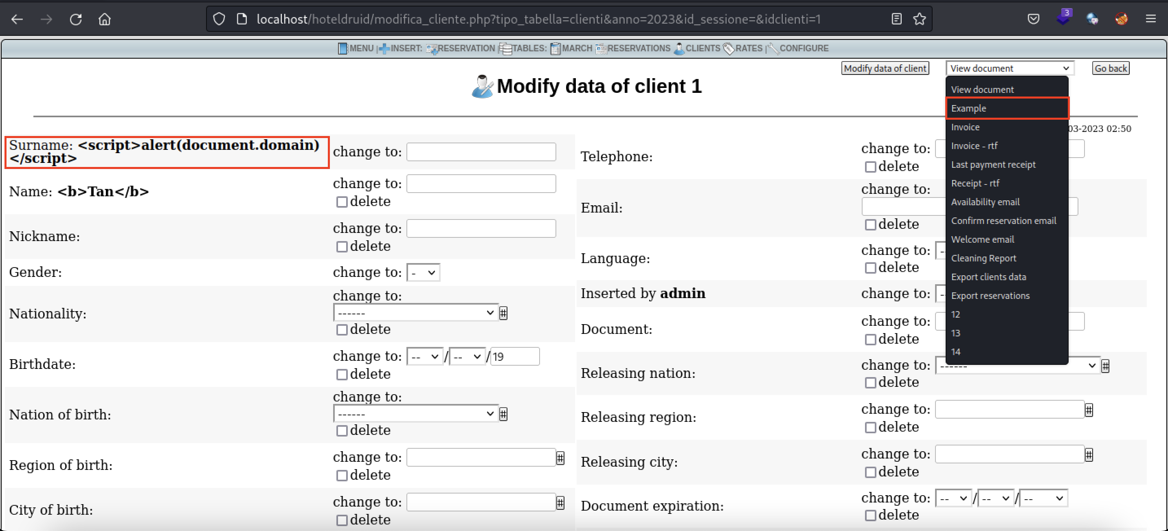Open the RATES link

[749, 48]
